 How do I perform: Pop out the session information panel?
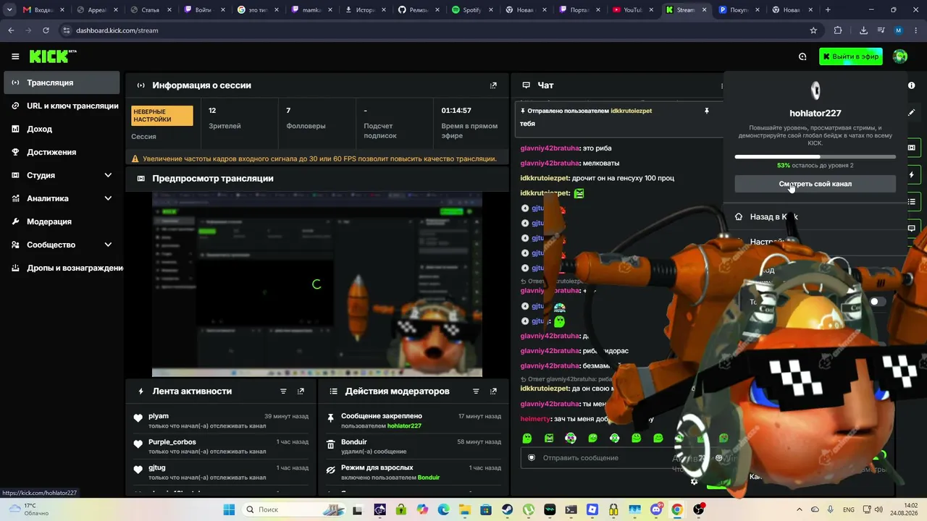click(493, 85)
